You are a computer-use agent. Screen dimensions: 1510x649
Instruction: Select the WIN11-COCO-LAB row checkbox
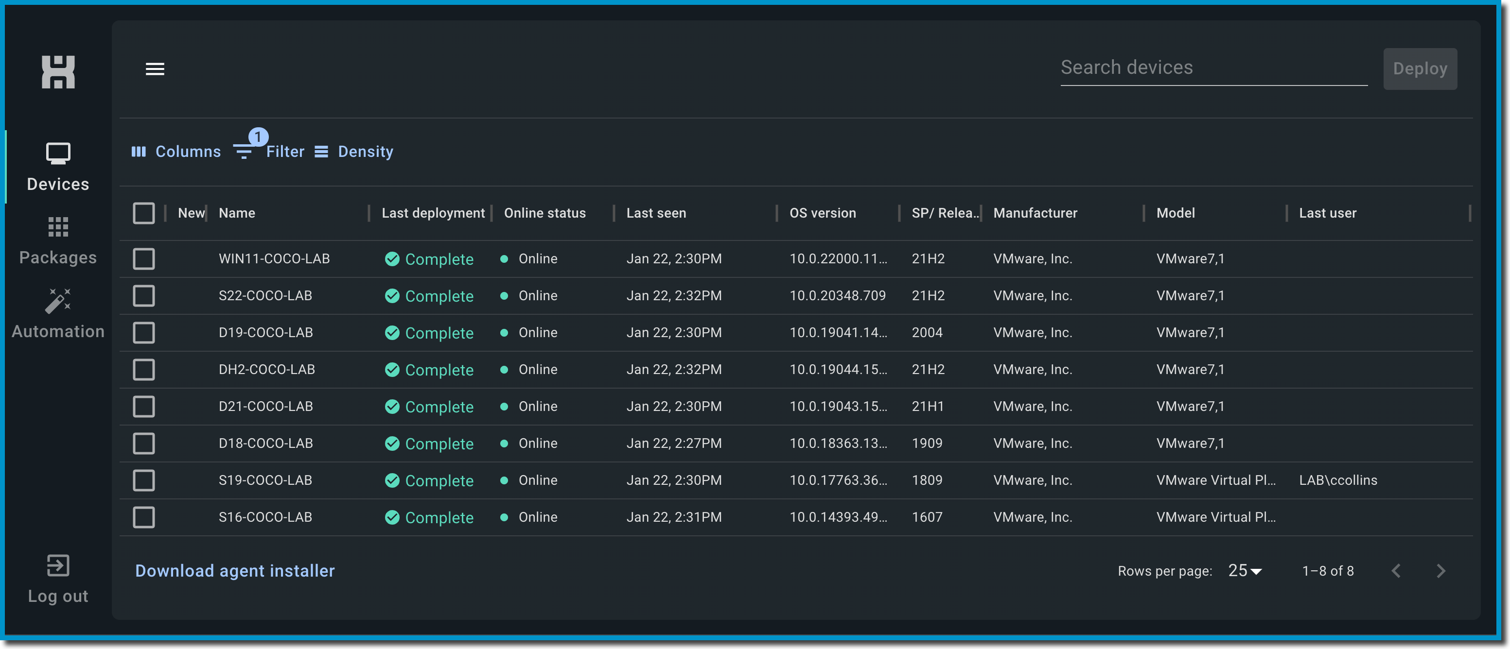(143, 259)
